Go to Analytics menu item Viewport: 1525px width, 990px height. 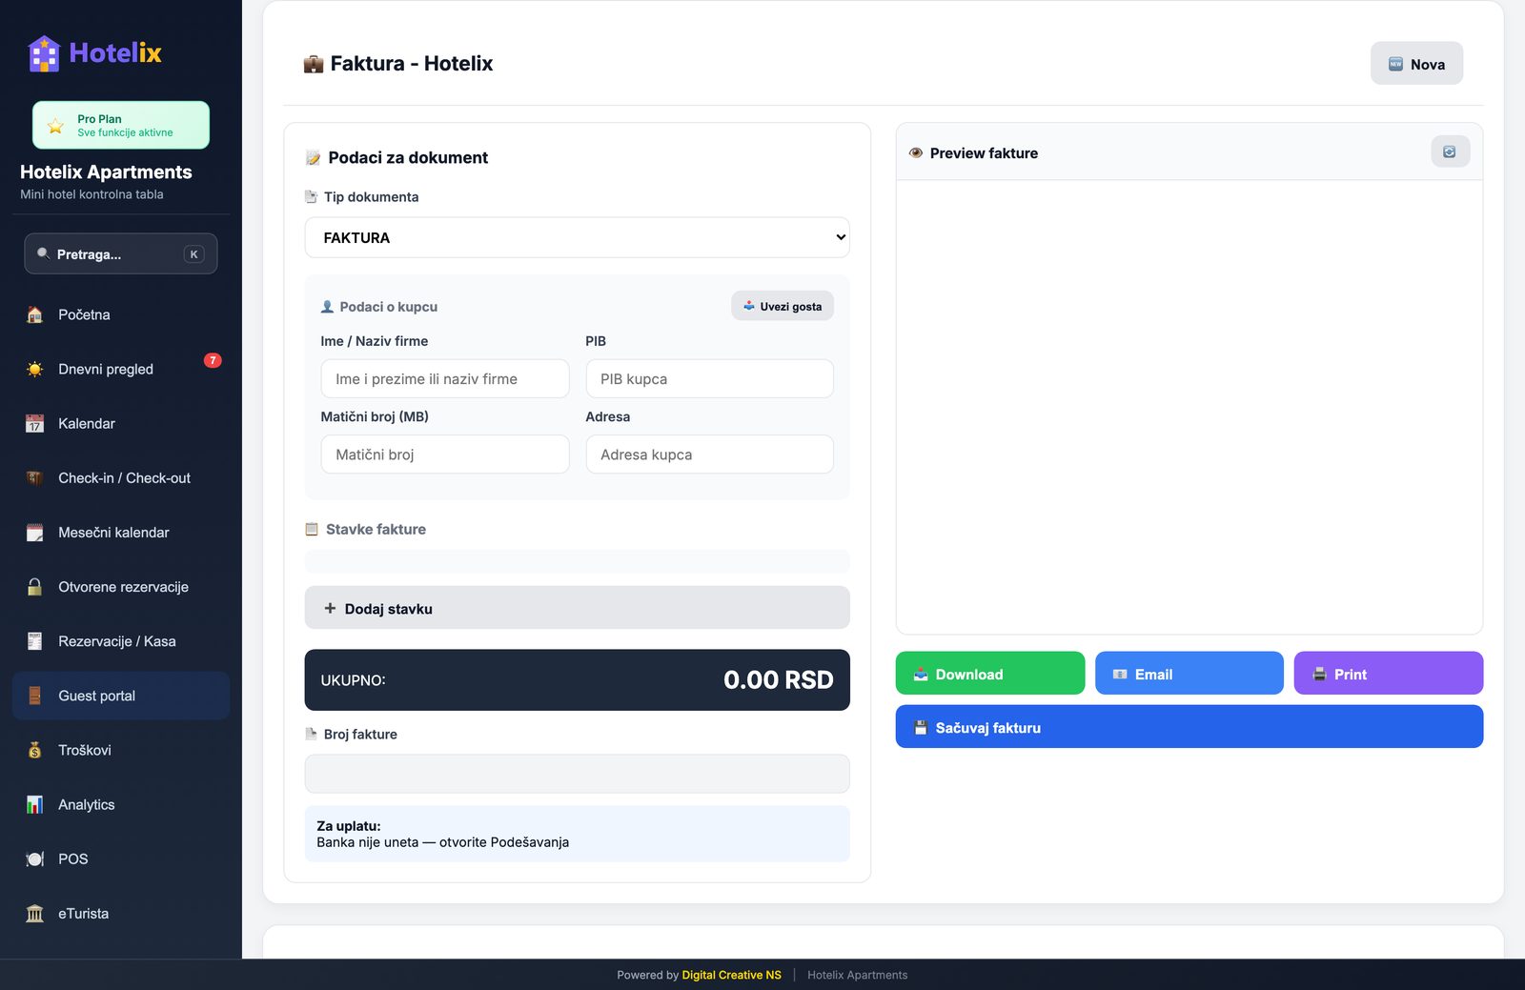click(121, 804)
